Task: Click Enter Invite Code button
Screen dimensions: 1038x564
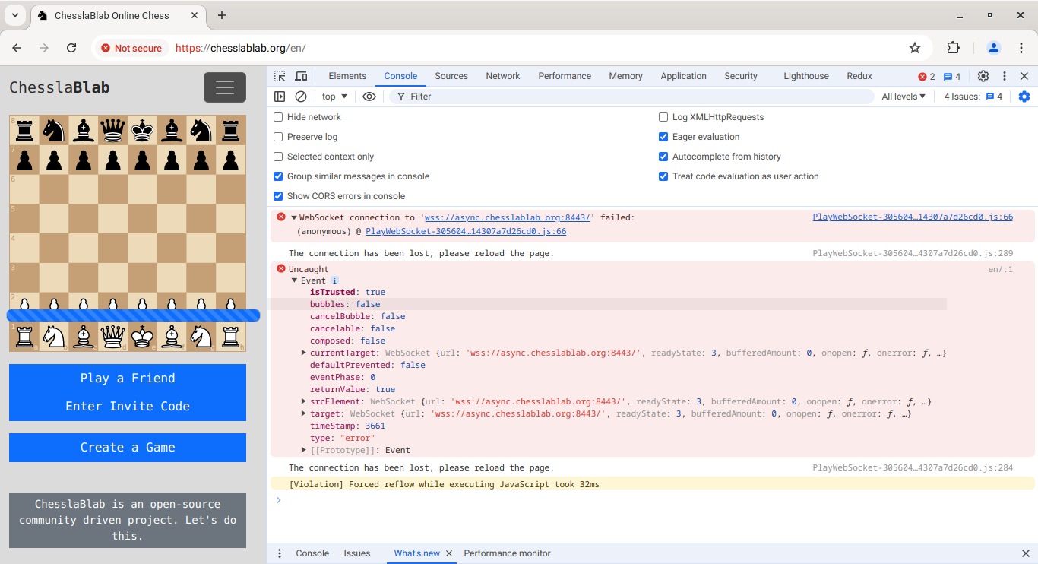Action: [128, 406]
